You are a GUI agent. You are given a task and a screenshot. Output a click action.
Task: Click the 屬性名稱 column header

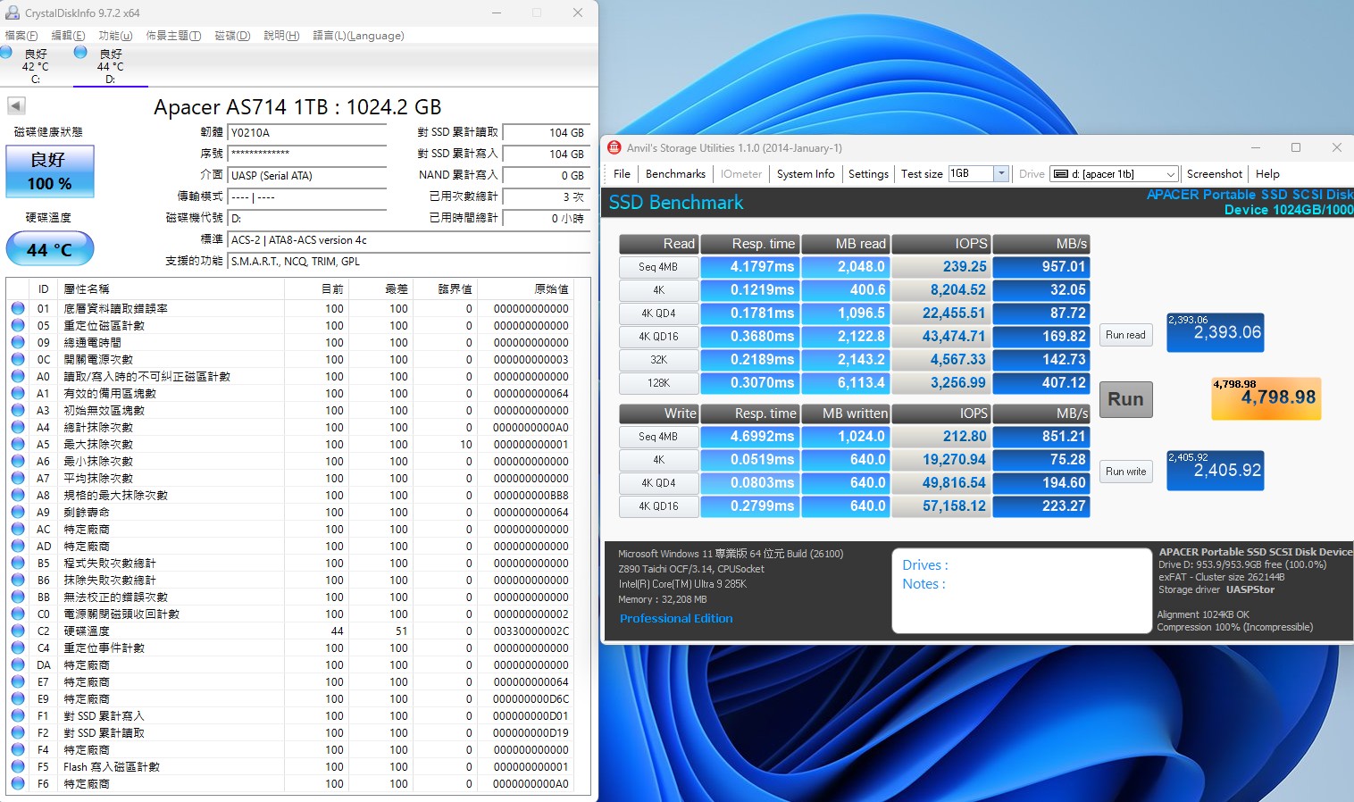87,288
